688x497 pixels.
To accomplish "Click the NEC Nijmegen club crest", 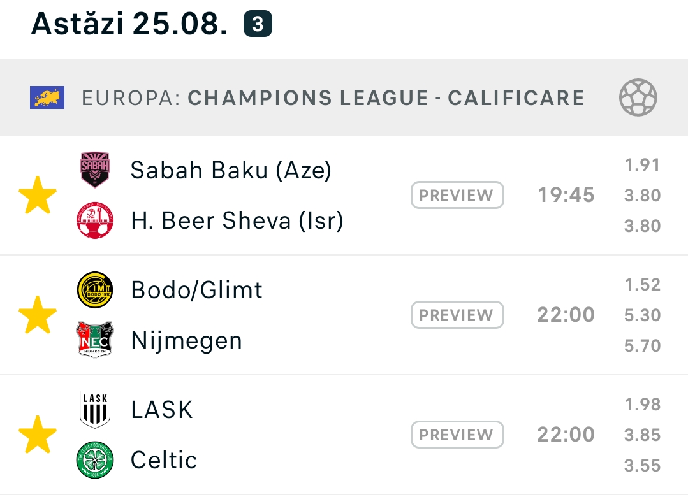I will [95, 340].
